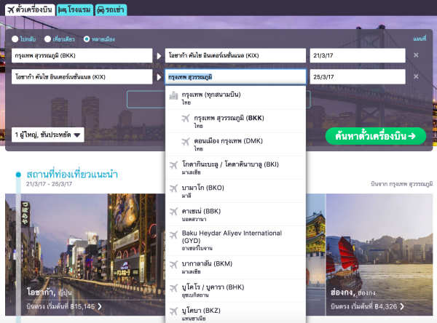The image size is (437, 323).
Task: Click the car icon on รถเช่า tab
Action: click(x=101, y=10)
